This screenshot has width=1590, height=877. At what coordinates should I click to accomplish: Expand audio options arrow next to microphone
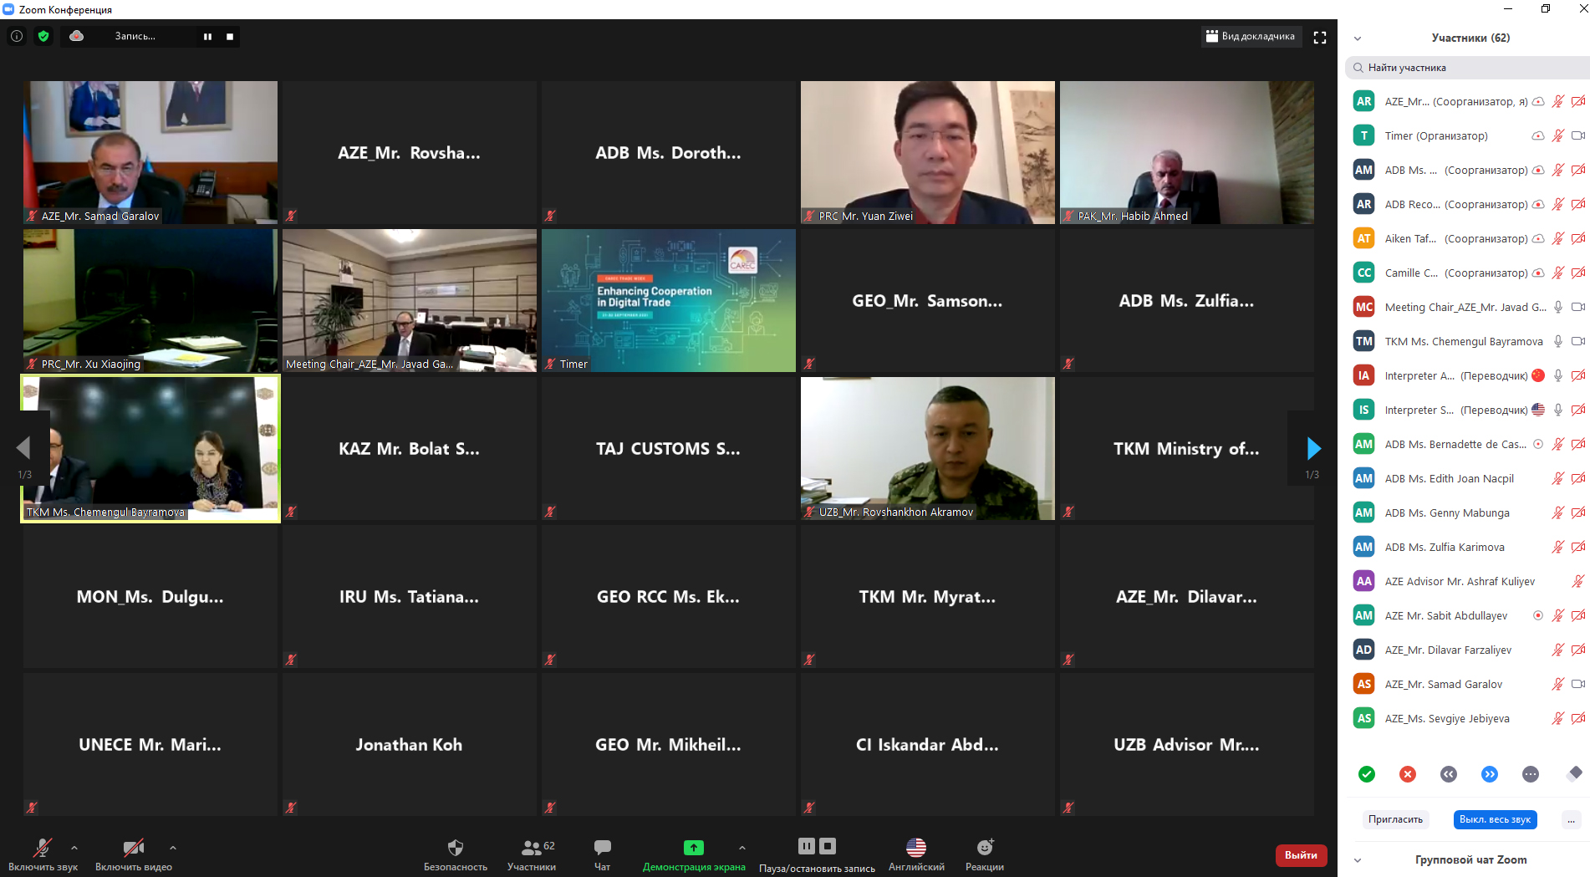click(x=74, y=848)
